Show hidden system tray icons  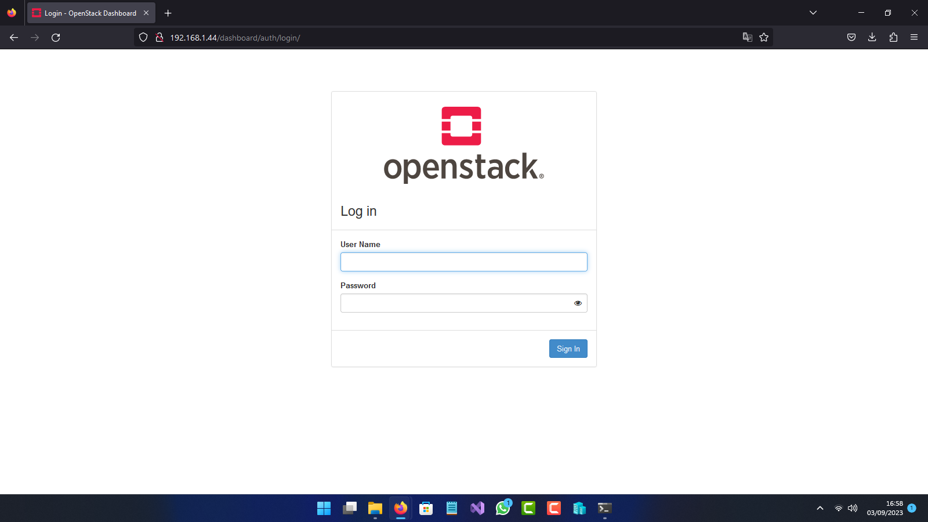[820, 508]
